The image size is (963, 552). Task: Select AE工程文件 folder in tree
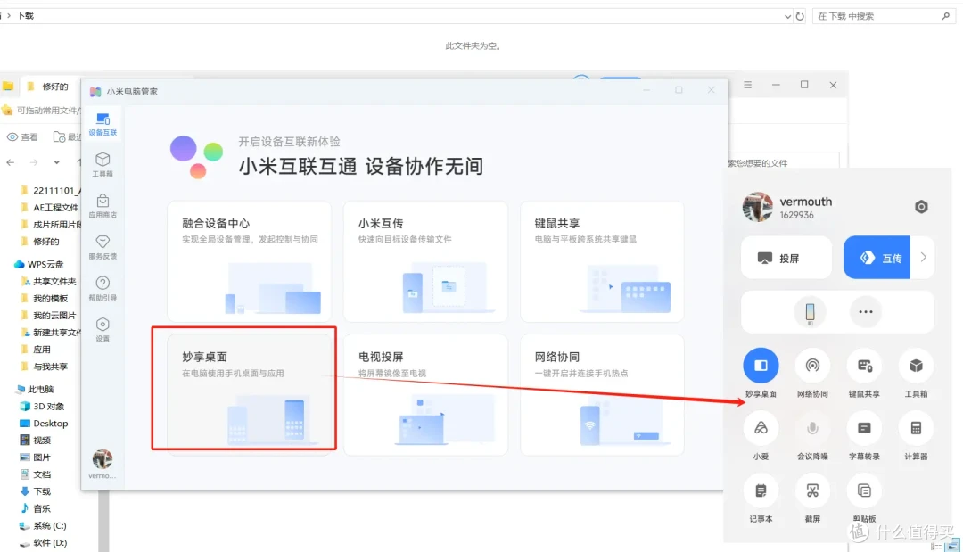coord(50,208)
